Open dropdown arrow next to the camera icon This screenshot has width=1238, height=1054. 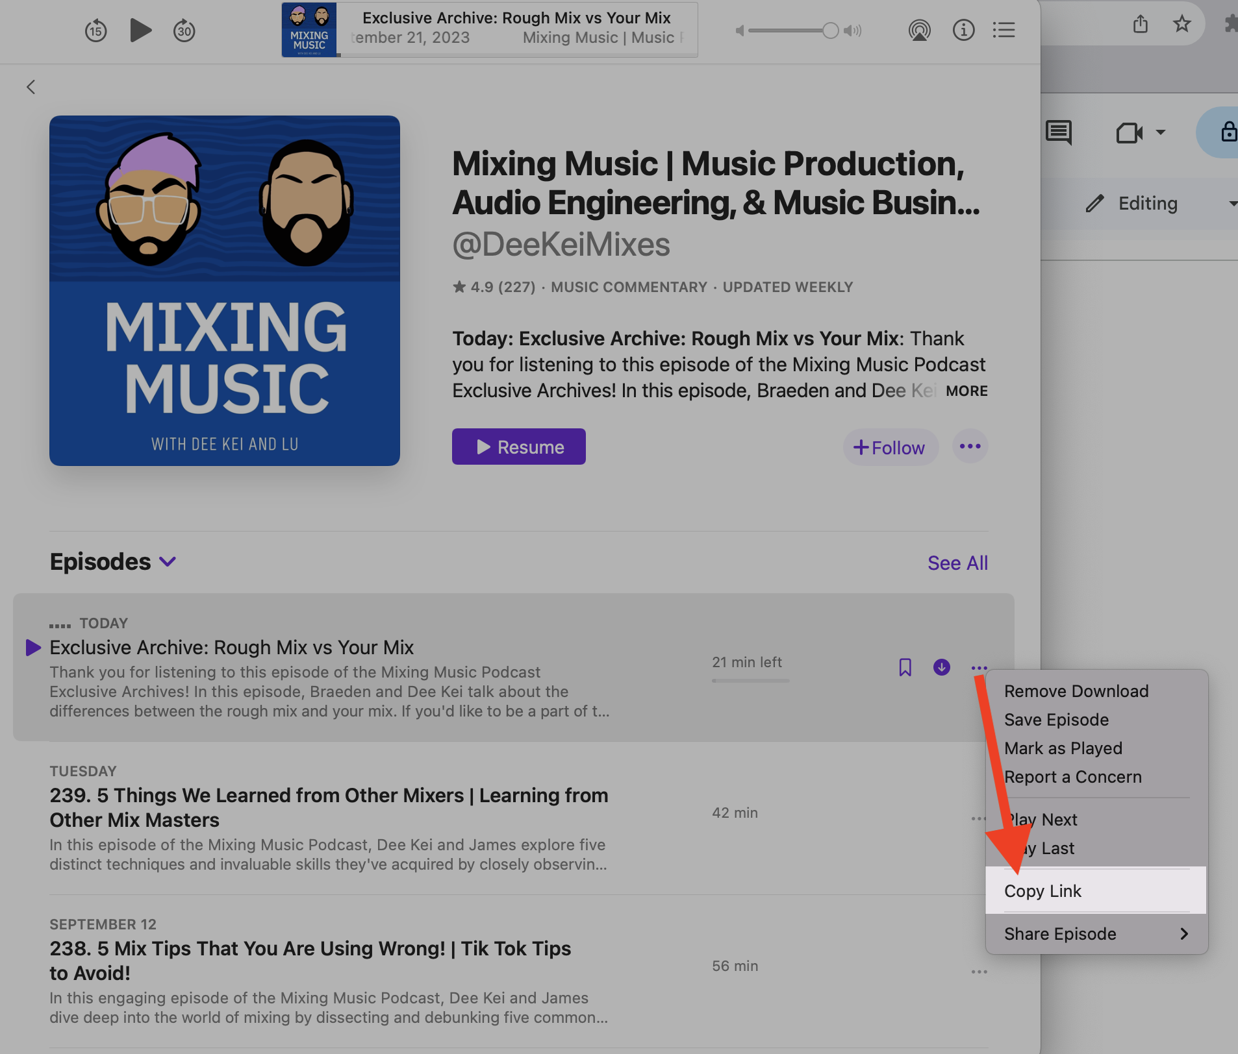(x=1161, y=132)
